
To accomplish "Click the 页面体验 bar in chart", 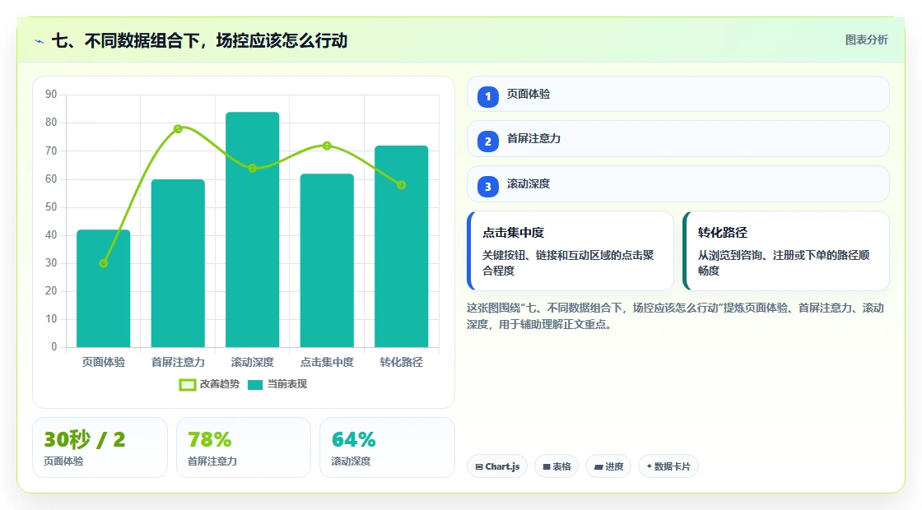I will click(104, 289).
